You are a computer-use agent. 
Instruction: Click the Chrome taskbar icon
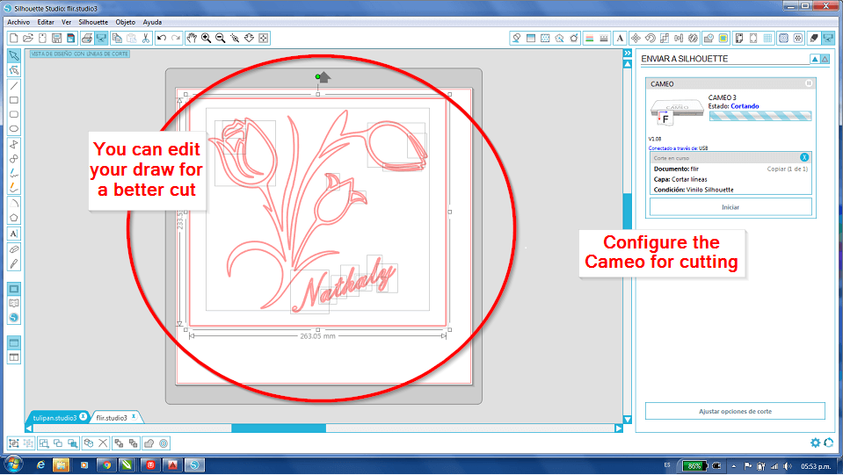click(106, 465)
